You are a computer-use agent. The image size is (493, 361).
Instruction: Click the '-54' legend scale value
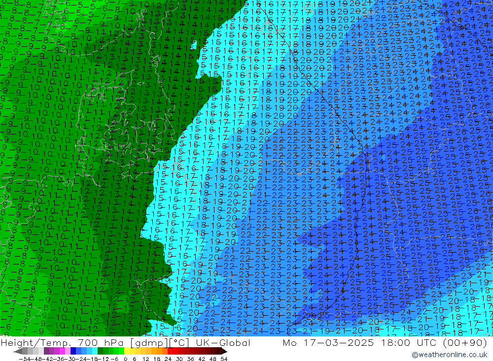pos(25,359)
